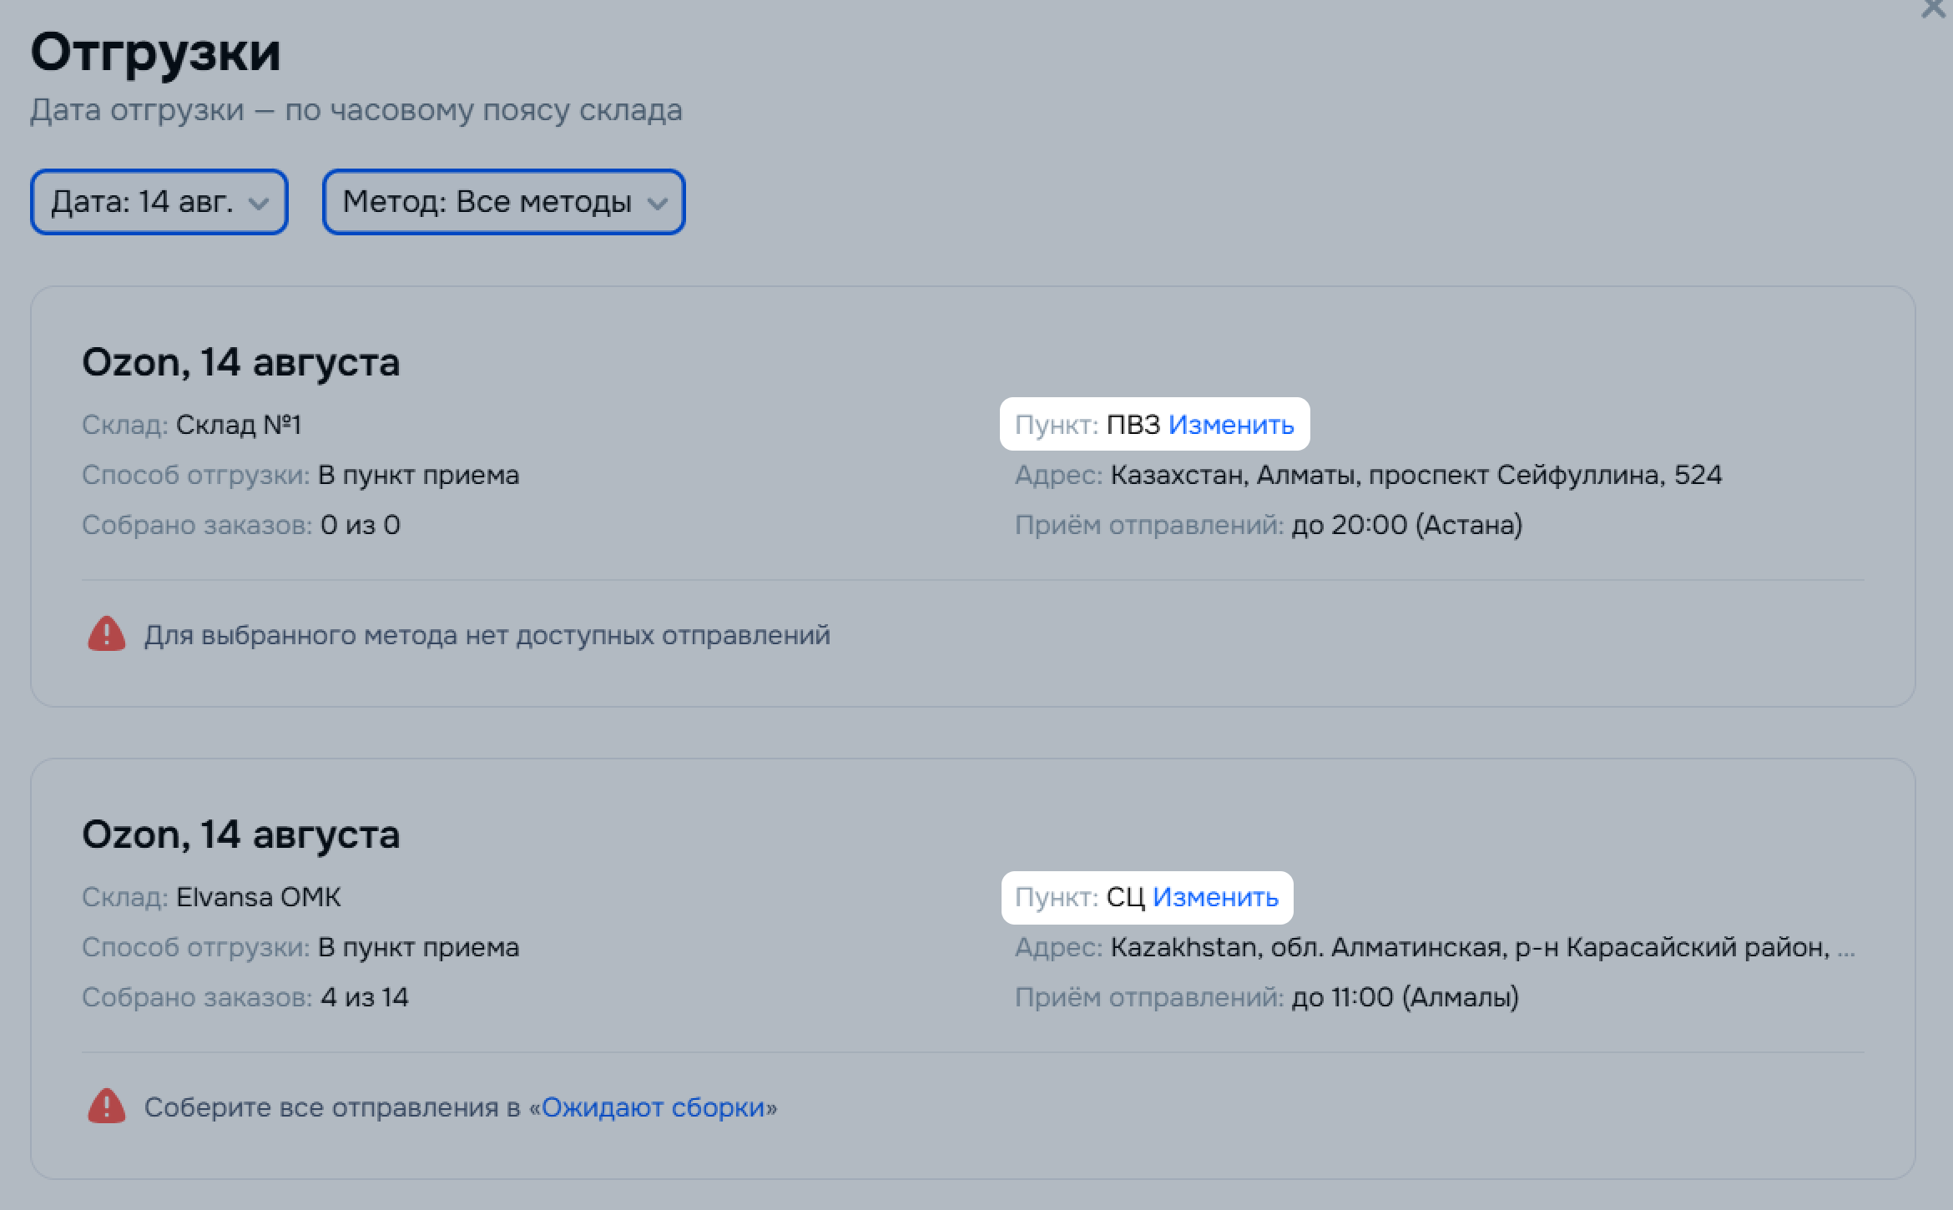Image resolution: width=1953 pixels, height=1210 pixels.
Task: Click the до 20:00 (Астана) reception time
Action: pyautogui.click(x=1407, y=525)
